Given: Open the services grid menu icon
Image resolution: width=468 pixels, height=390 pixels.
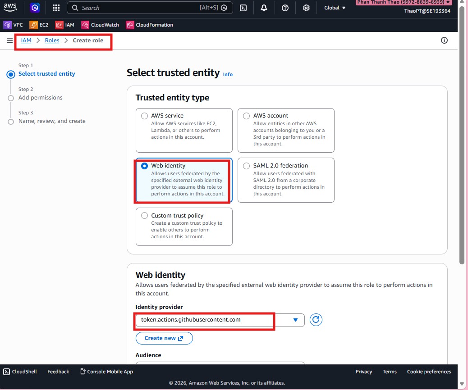Looking at the screenshot, I should pos(56,8).
